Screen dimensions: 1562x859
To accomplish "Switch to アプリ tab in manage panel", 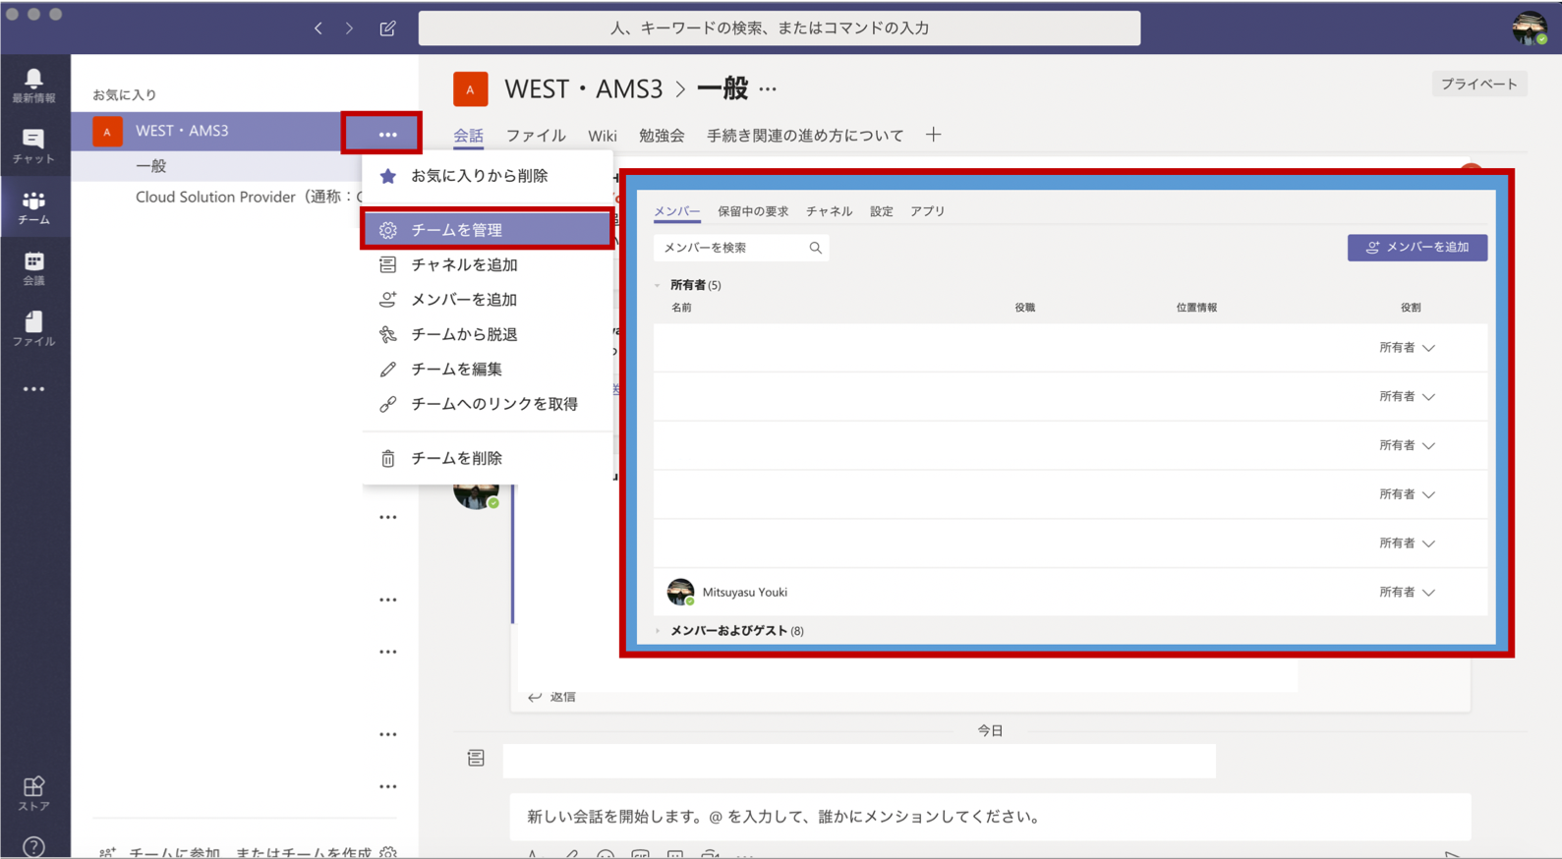I will coord(928,211).
